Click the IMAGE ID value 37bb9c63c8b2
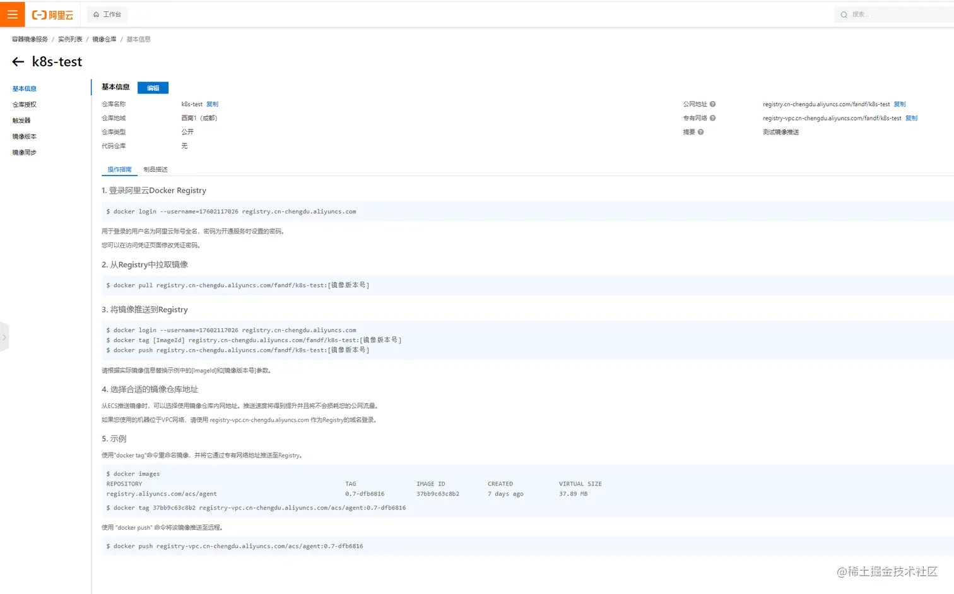The image size is (954, 594). pos(438,494)
